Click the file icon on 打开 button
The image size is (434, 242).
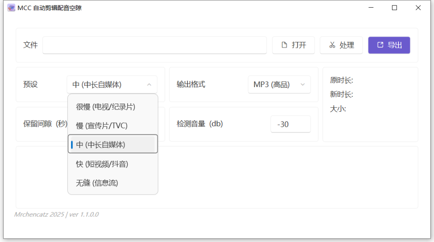click(285, 45)
